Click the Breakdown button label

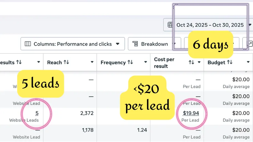[154, 44]
